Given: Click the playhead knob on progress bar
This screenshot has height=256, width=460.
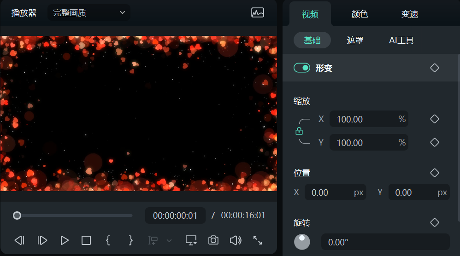Looking at the screenshot, I should 17,215.
